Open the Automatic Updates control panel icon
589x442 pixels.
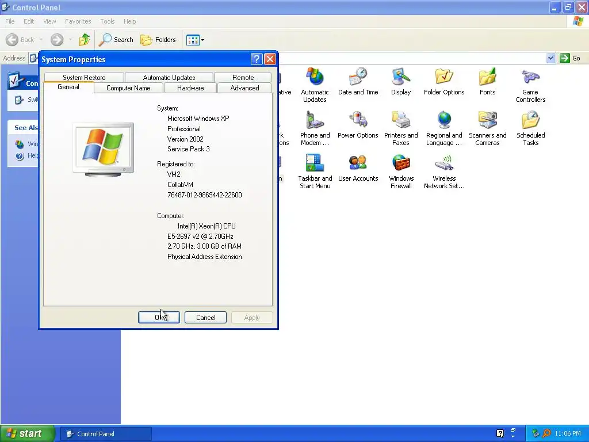(315, 85)
